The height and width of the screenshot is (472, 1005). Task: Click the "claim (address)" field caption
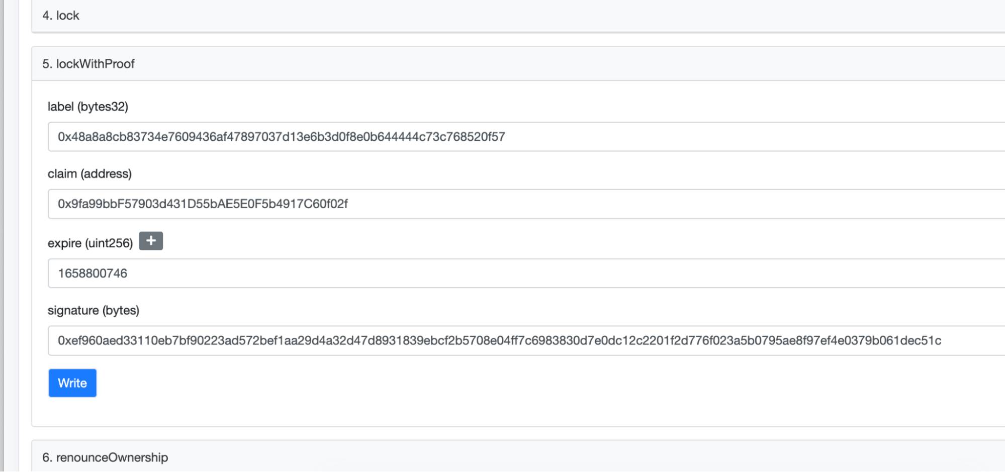coord(89,174)
